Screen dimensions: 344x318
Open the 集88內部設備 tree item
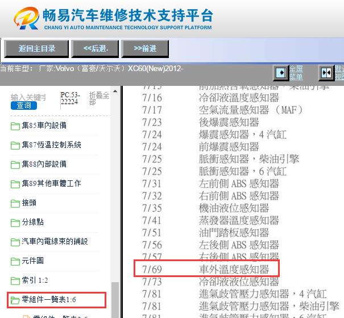[x=44, y=164]
